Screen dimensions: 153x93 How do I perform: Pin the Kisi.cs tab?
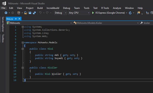pos(16,19)
